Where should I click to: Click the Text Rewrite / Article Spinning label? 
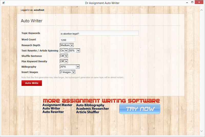pos(40,51)
